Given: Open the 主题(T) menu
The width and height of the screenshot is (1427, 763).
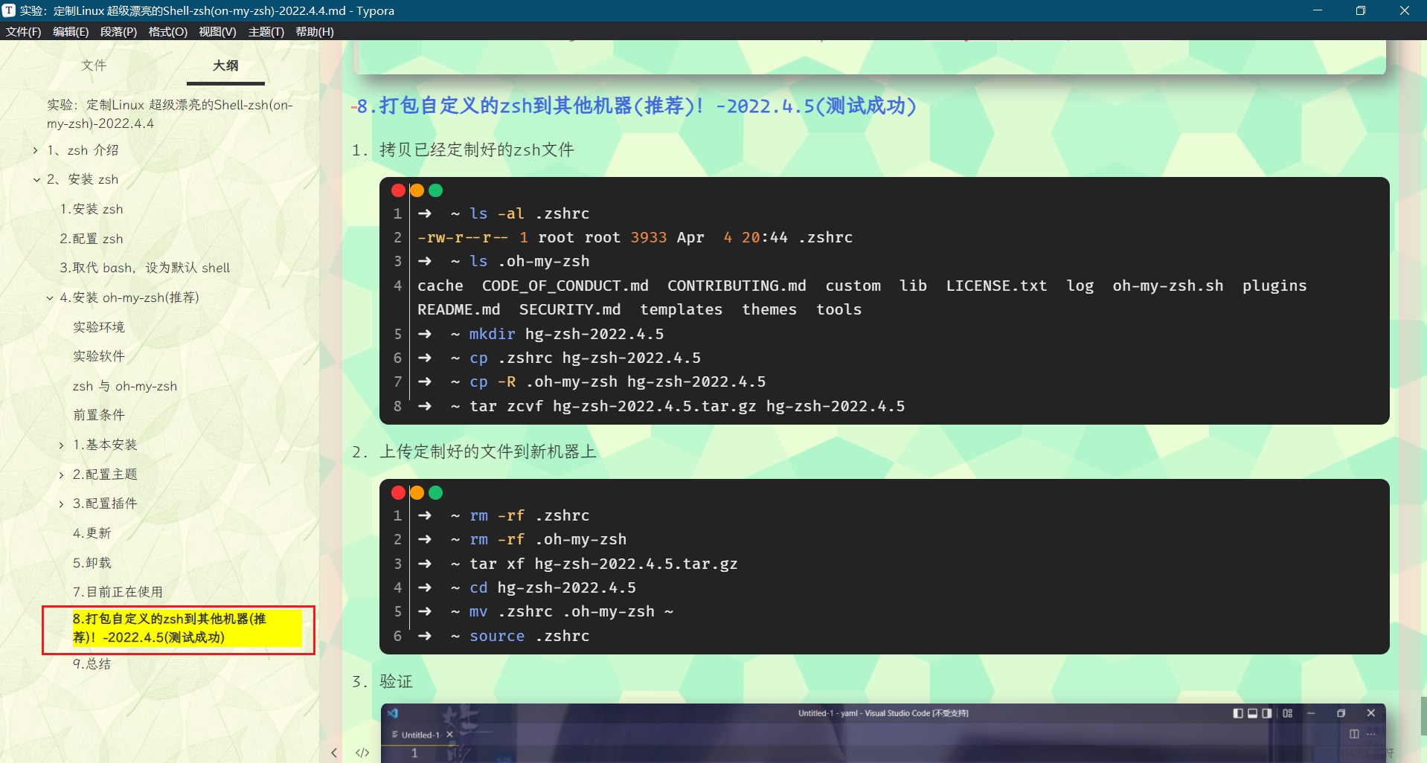Looking at the screenshot, I should tap(266, 31).
